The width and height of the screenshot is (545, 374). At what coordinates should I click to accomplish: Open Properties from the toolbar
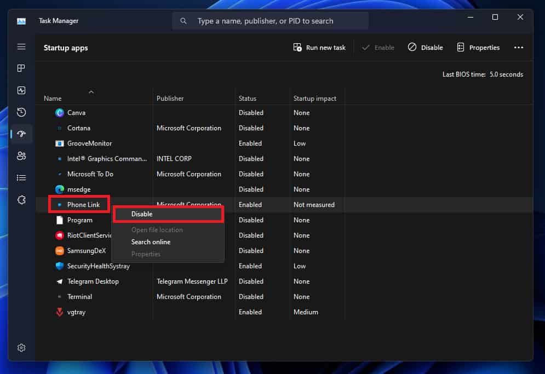point(478,48)
